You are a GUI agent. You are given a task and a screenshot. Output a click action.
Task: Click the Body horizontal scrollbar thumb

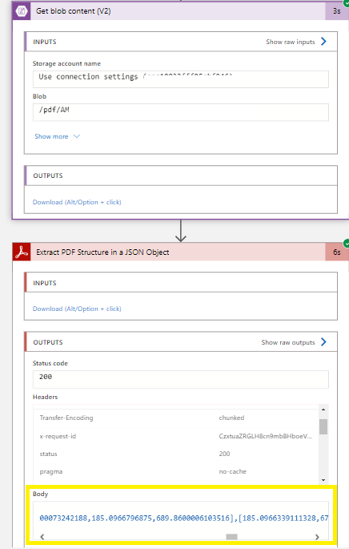[x=231, y=537]
